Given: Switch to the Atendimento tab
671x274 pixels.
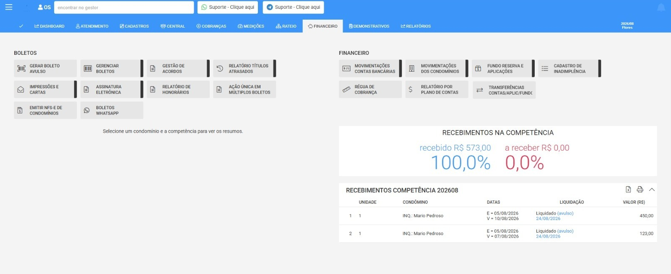Looking at the screenshot, I should click(92, 26).
